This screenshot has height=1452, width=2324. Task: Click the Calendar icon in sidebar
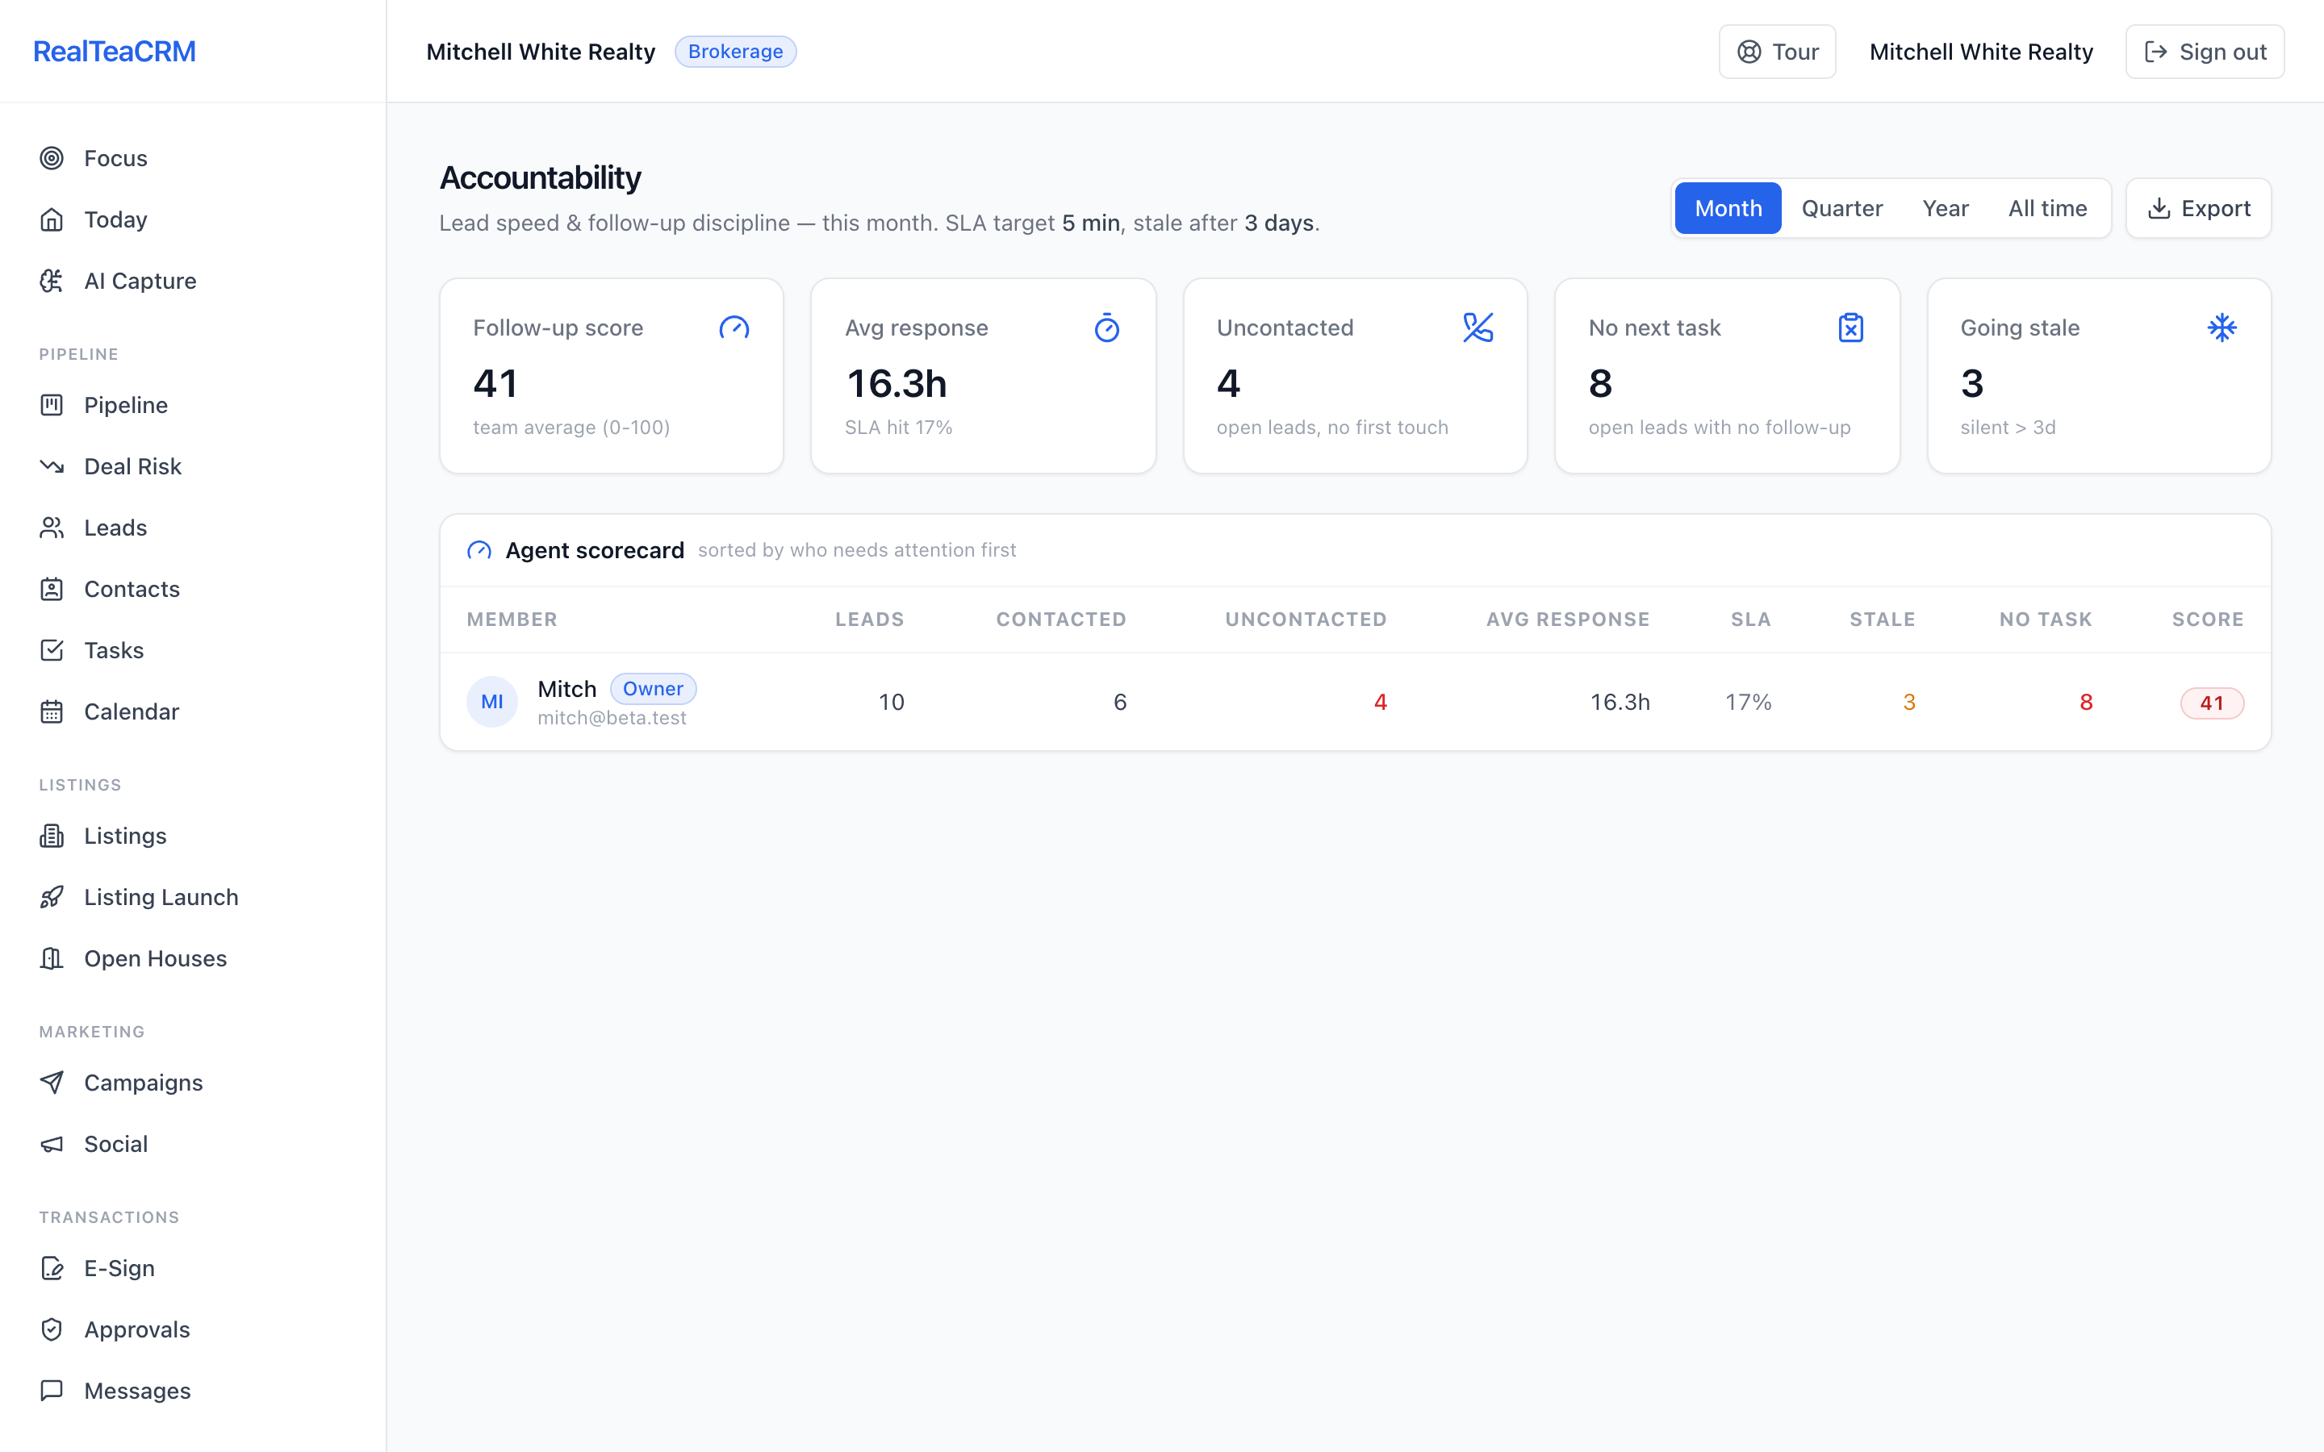[x=52, y=712]
